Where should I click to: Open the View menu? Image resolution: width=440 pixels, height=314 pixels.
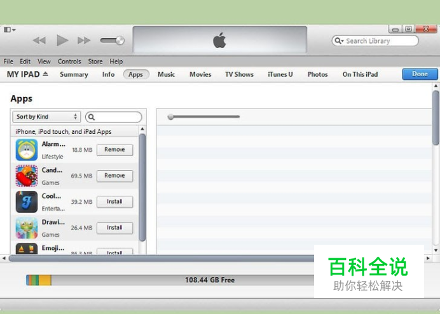44,62
